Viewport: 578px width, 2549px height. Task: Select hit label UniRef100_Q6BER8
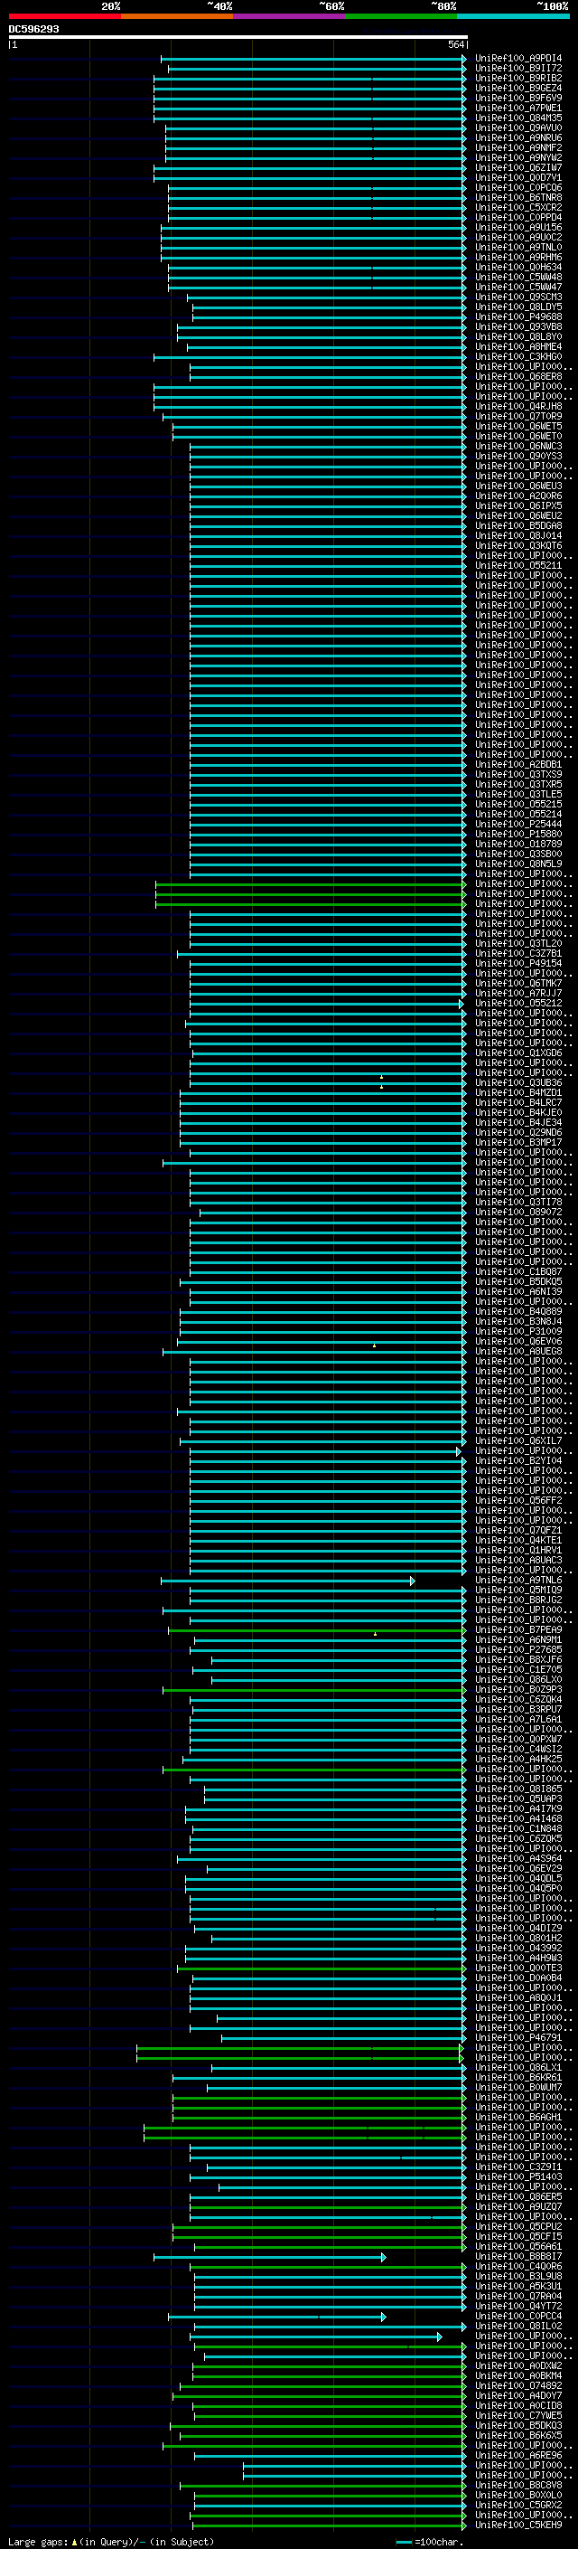point(517,376)
